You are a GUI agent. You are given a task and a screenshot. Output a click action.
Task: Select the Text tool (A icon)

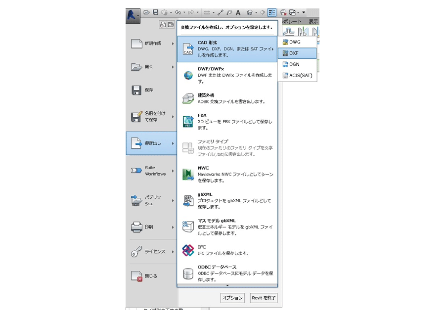point(238,12)
